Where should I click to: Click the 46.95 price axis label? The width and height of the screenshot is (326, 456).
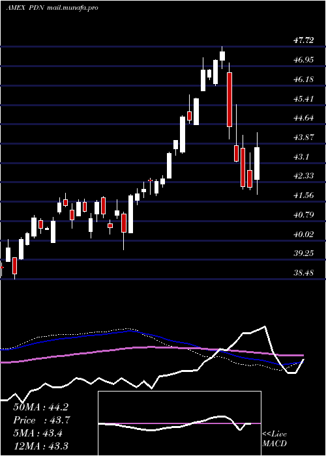(304, 60)
